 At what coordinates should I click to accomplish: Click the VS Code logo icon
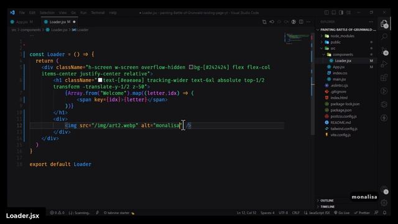point(12,12)
